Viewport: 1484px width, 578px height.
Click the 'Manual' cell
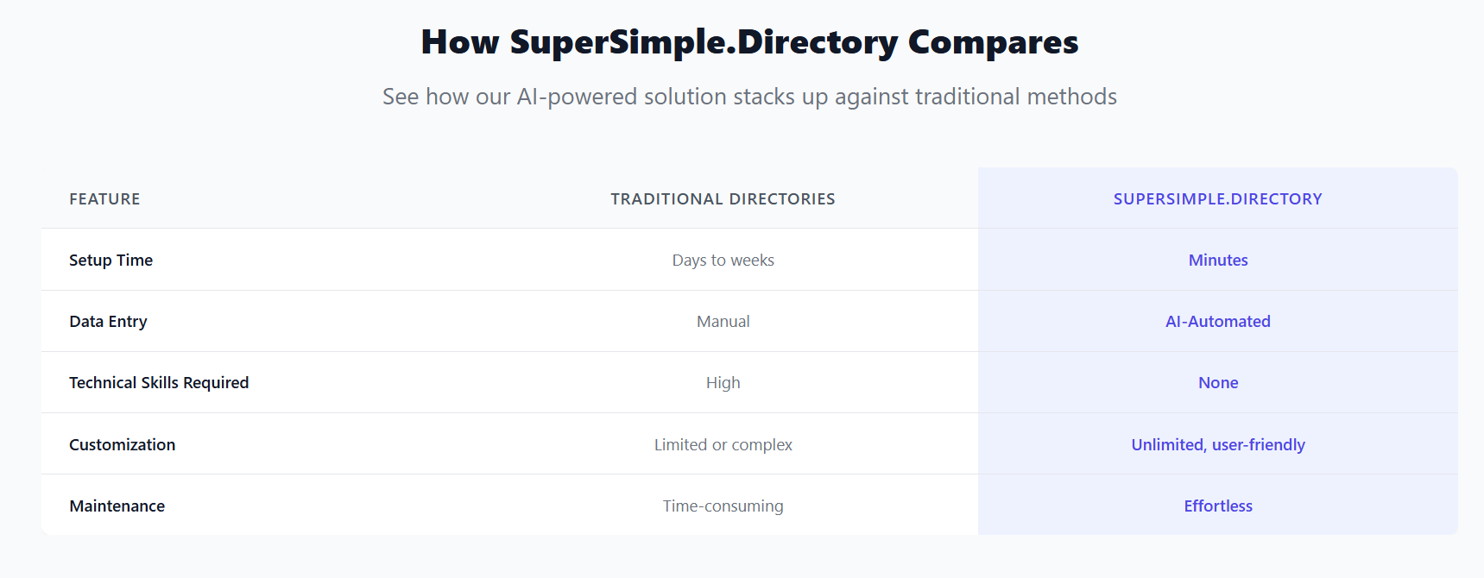click(x=723, y=322)
